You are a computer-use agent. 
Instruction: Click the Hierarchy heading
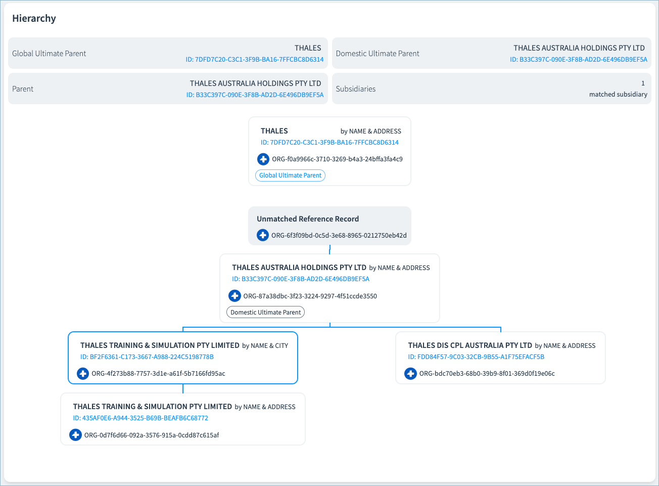pos(34,19)
